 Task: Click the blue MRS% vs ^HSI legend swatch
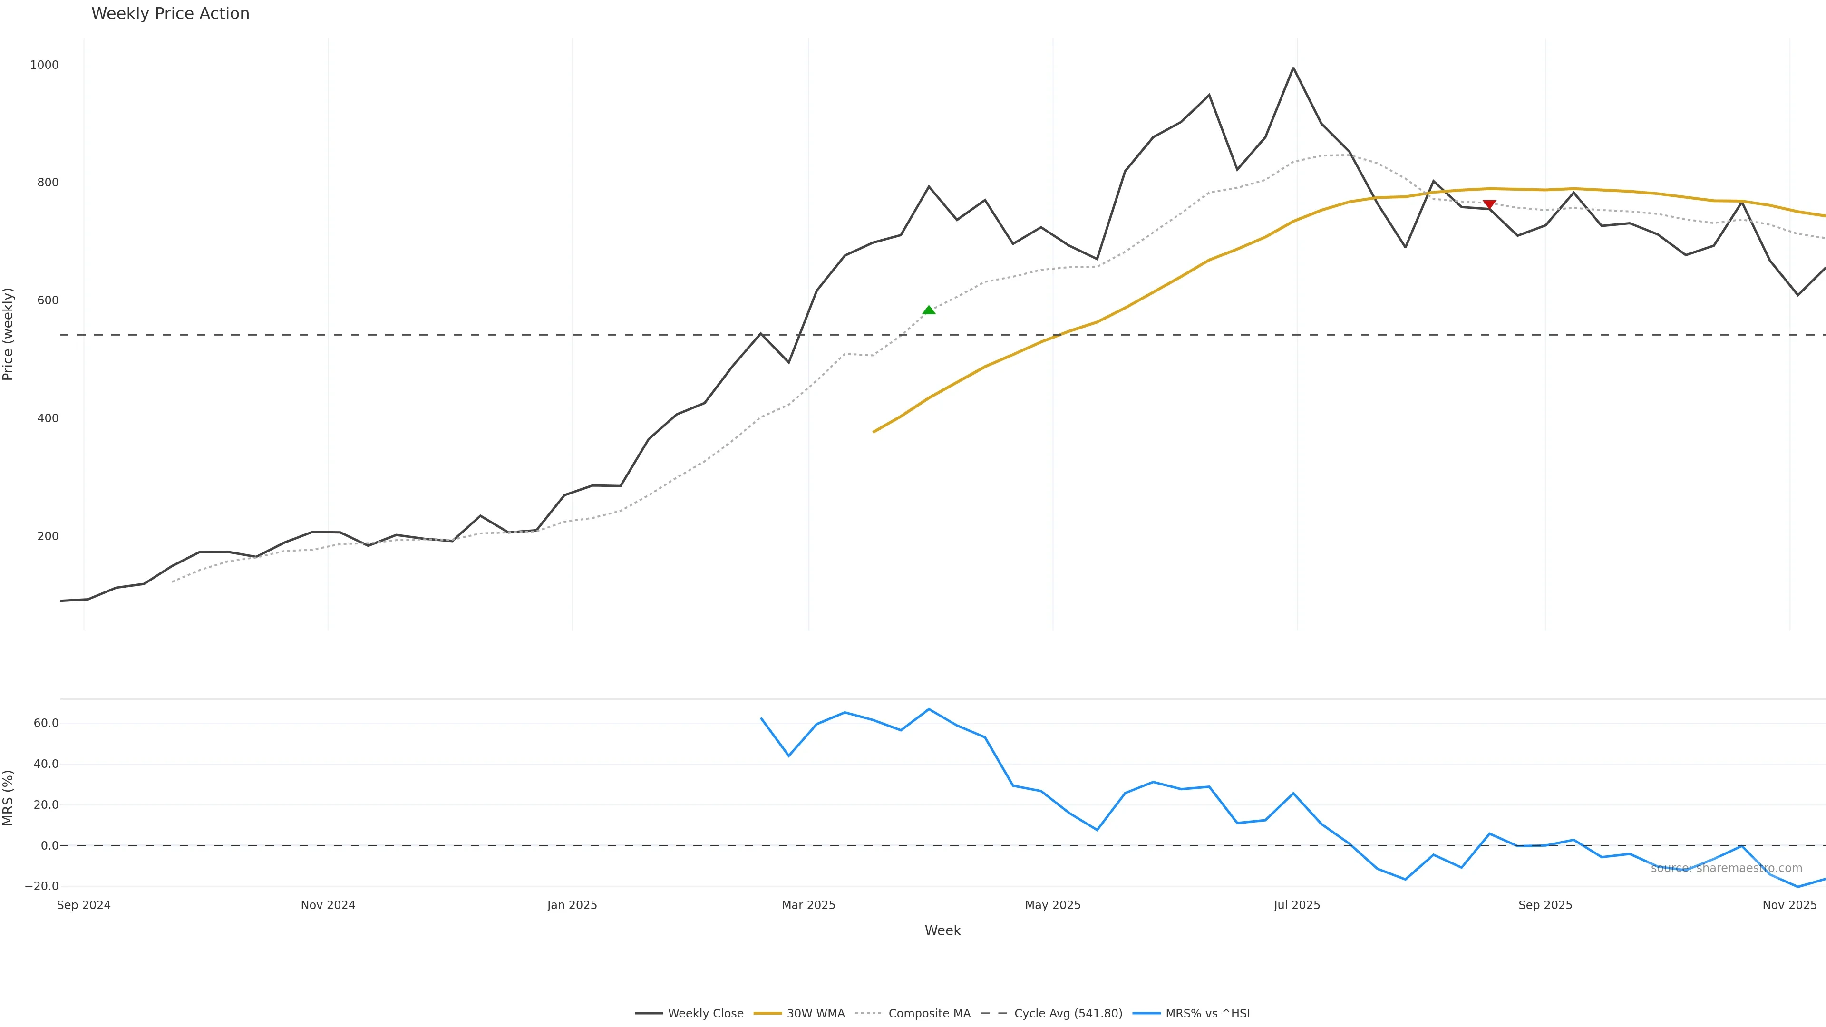click(1146, 1014)
